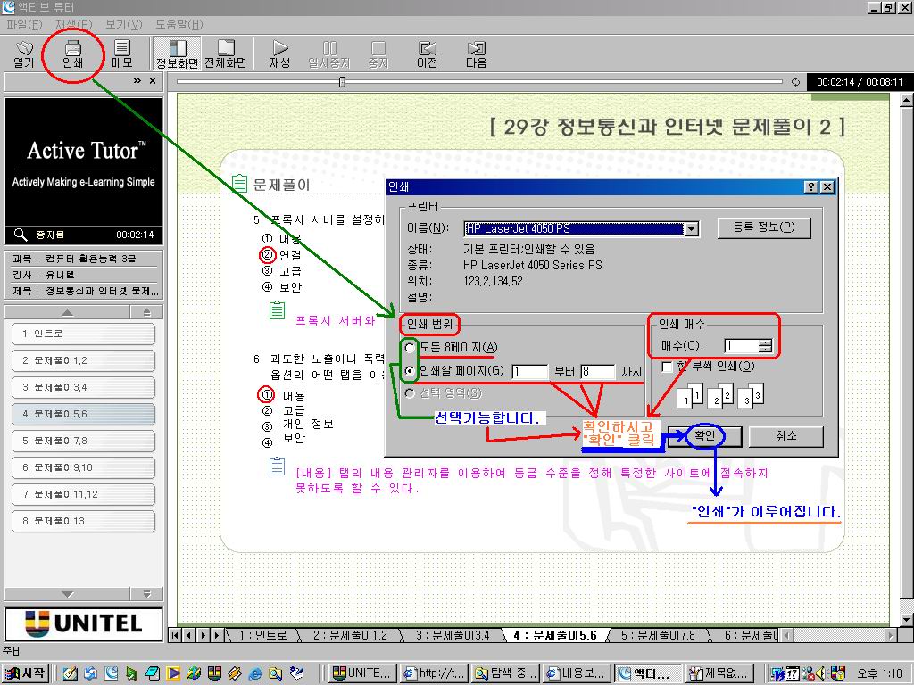Open the 보기(V) menu
Screen dimensions: 914x685
pos(123,24)
